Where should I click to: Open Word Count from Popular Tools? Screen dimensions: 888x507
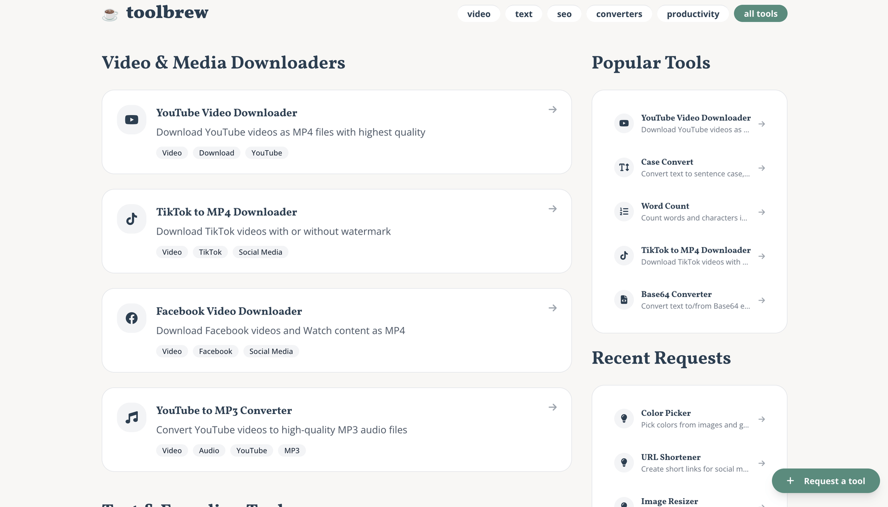[665, 206]
